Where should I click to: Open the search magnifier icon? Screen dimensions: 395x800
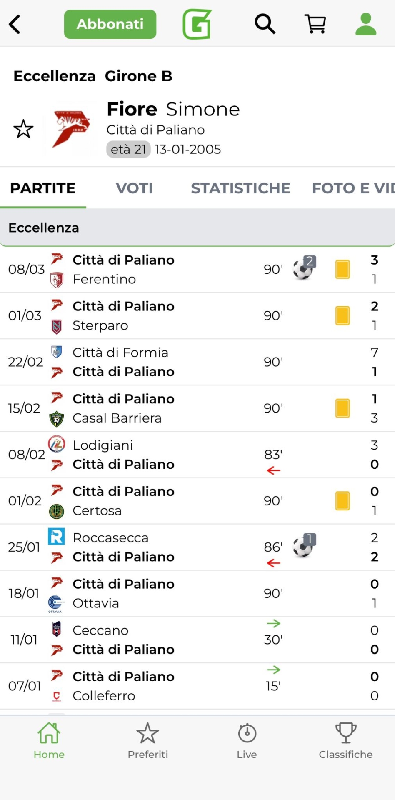click(x=265, y=24)
